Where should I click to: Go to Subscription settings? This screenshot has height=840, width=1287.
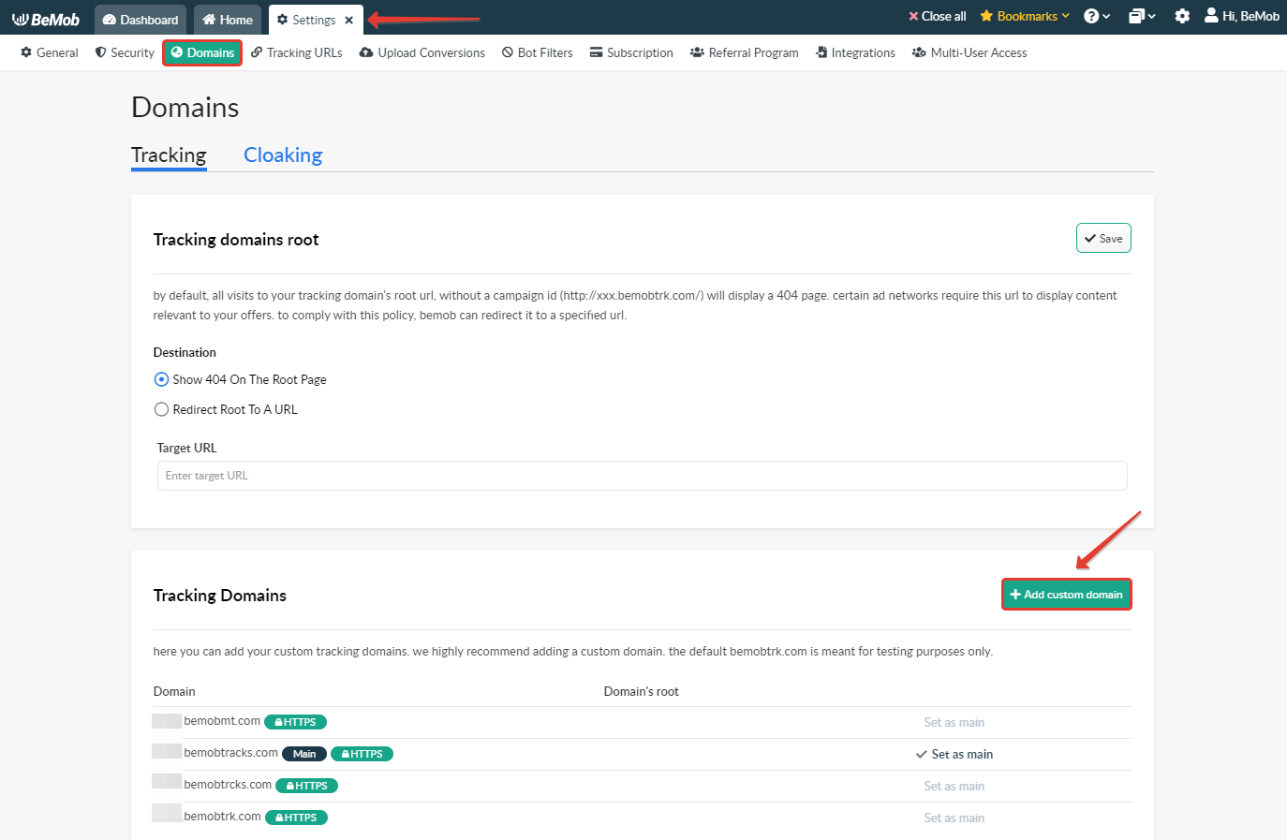pos(631,52)
